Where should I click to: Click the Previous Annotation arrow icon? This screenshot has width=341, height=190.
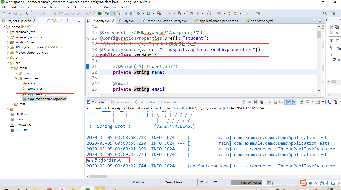(219, 13)
